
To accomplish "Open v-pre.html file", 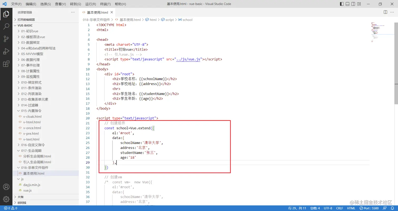I will click(31, 133).
